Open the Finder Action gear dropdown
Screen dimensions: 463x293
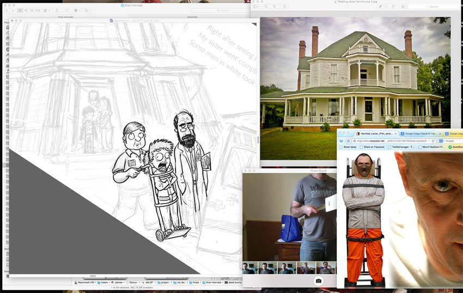77,10
